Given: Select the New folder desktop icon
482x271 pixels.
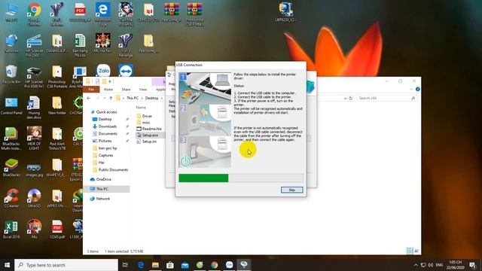Looking at the screenshot, I should click(x=57, y=105).
